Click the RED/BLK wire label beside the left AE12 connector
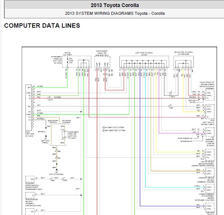The width and height of the screenshot is (224, 215). (57, 97)
